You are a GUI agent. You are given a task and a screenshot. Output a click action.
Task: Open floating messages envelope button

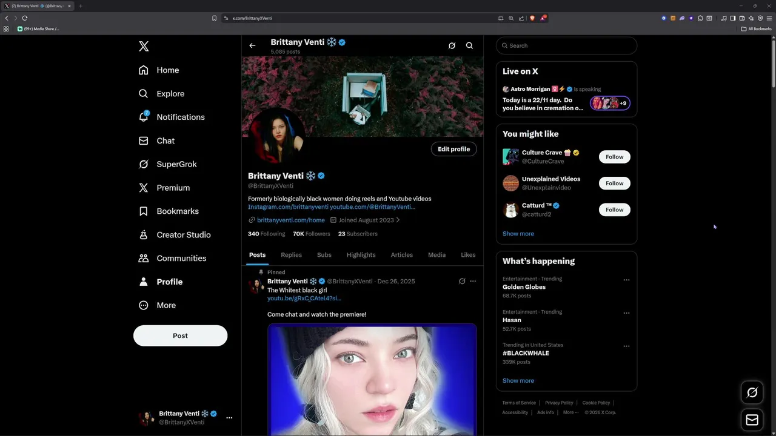pos(752,420)
